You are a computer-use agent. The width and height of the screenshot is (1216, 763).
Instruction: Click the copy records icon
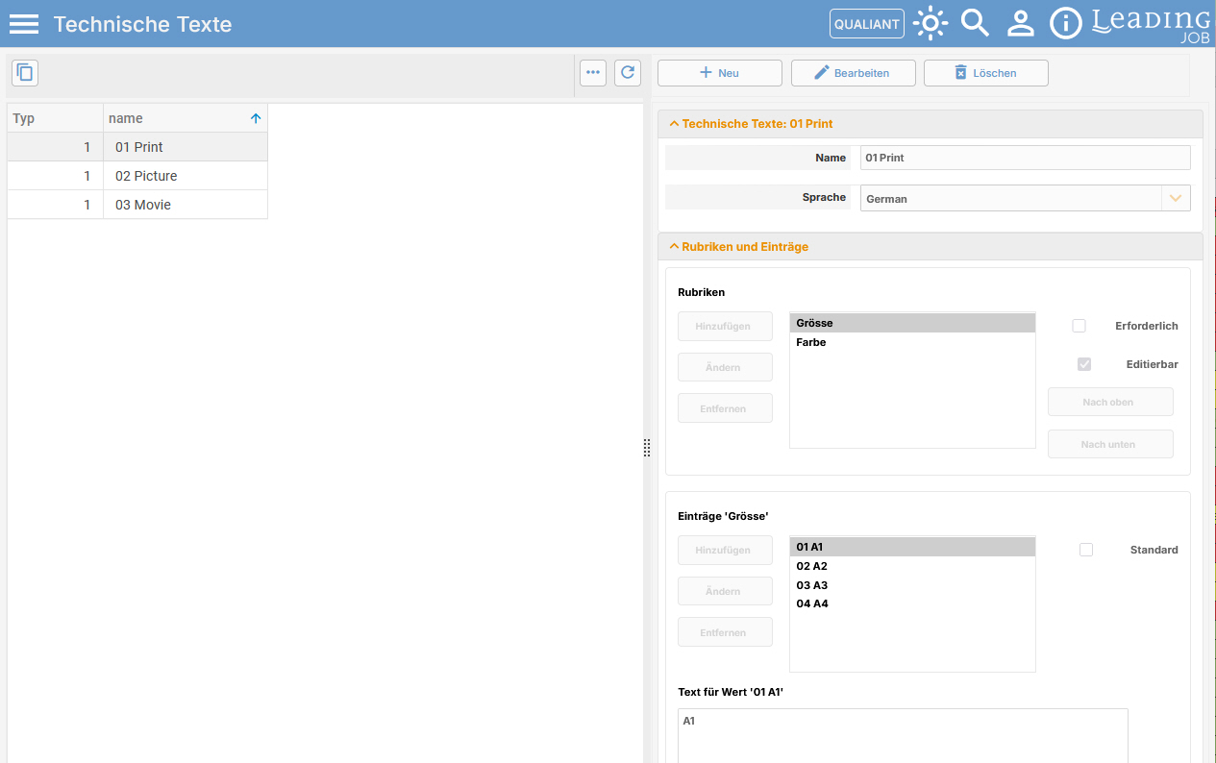[x=25, y=72]
